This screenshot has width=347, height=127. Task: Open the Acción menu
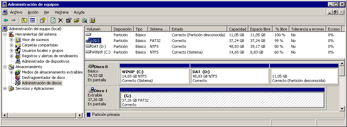33,12
